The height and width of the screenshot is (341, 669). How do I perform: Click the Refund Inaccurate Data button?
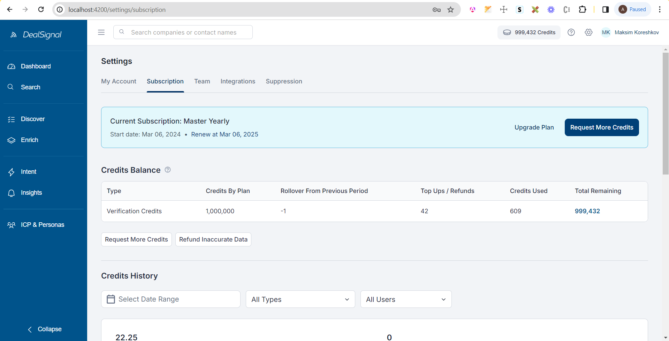tap(213, 239)
